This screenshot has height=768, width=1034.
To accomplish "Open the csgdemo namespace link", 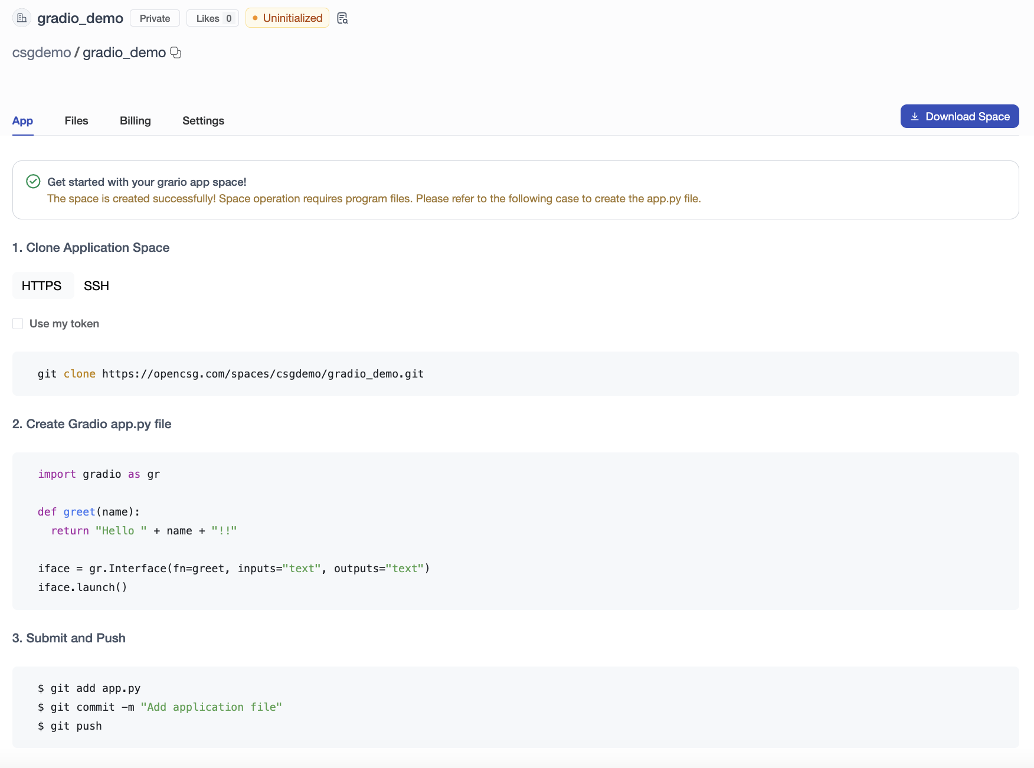I will pyautogui.click(x=41, y=52).
